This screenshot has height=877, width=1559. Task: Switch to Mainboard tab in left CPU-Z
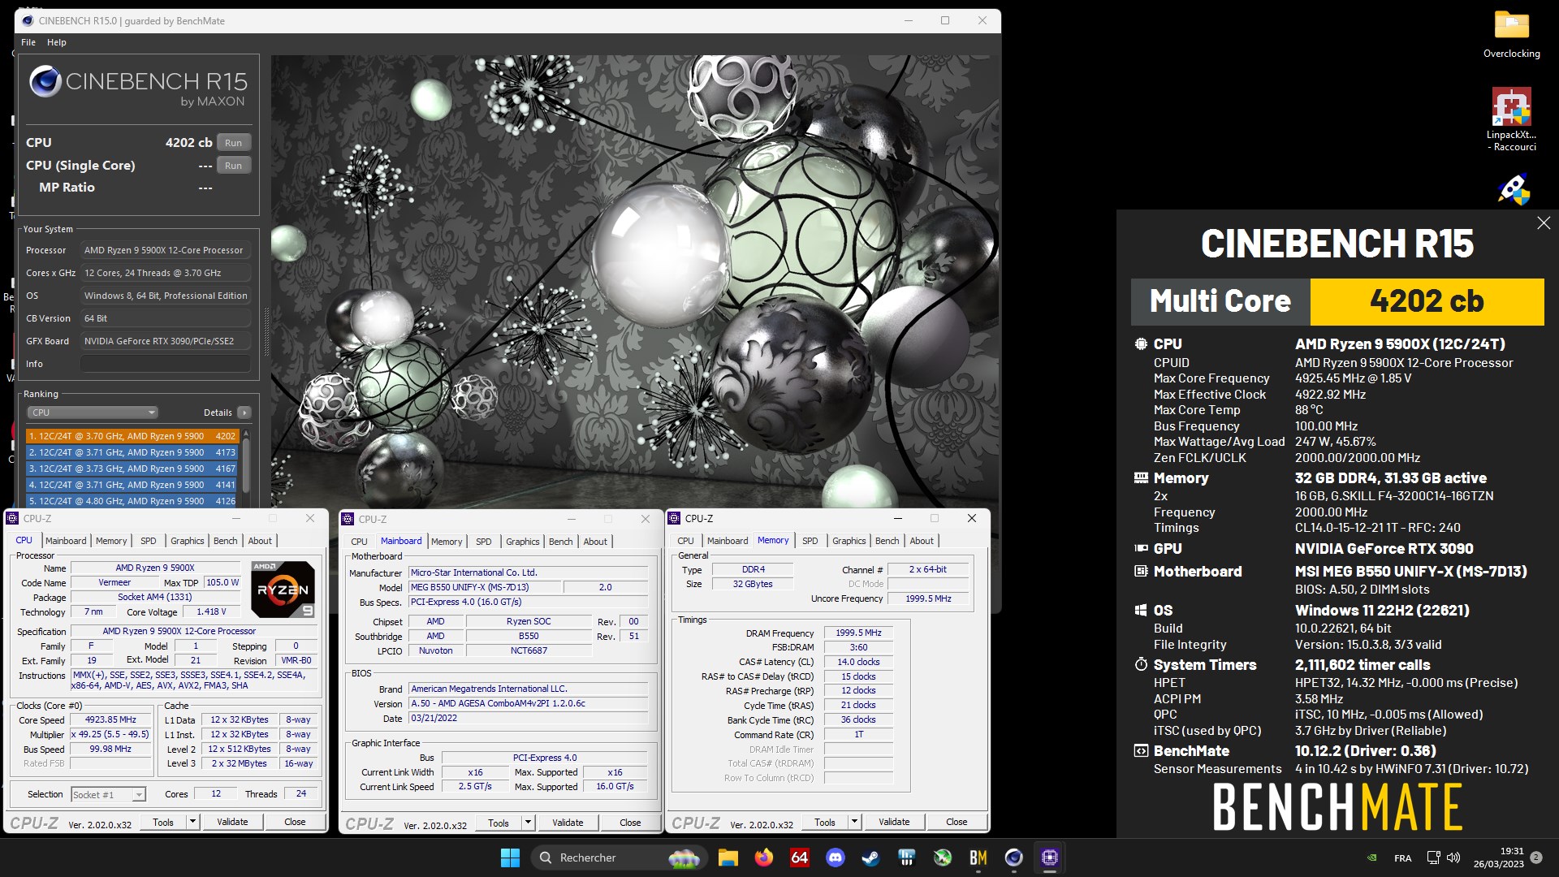66,541
